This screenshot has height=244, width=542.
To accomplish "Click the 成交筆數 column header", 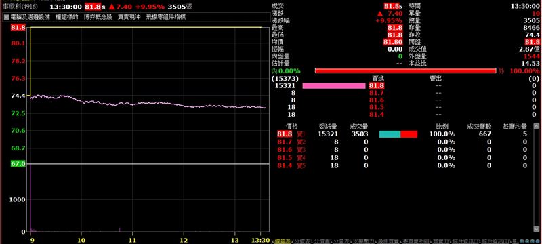I will [479, 127].
